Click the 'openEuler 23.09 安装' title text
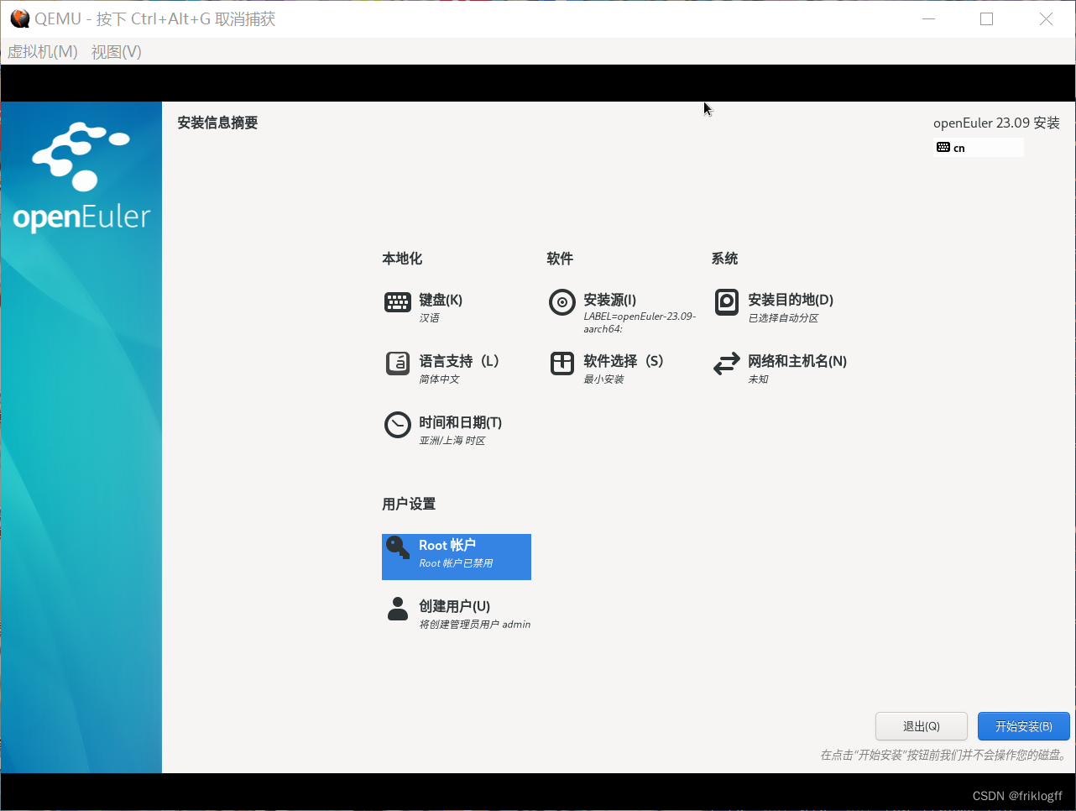The width and height of the screenshot is (1076, 811). [996, 123]
